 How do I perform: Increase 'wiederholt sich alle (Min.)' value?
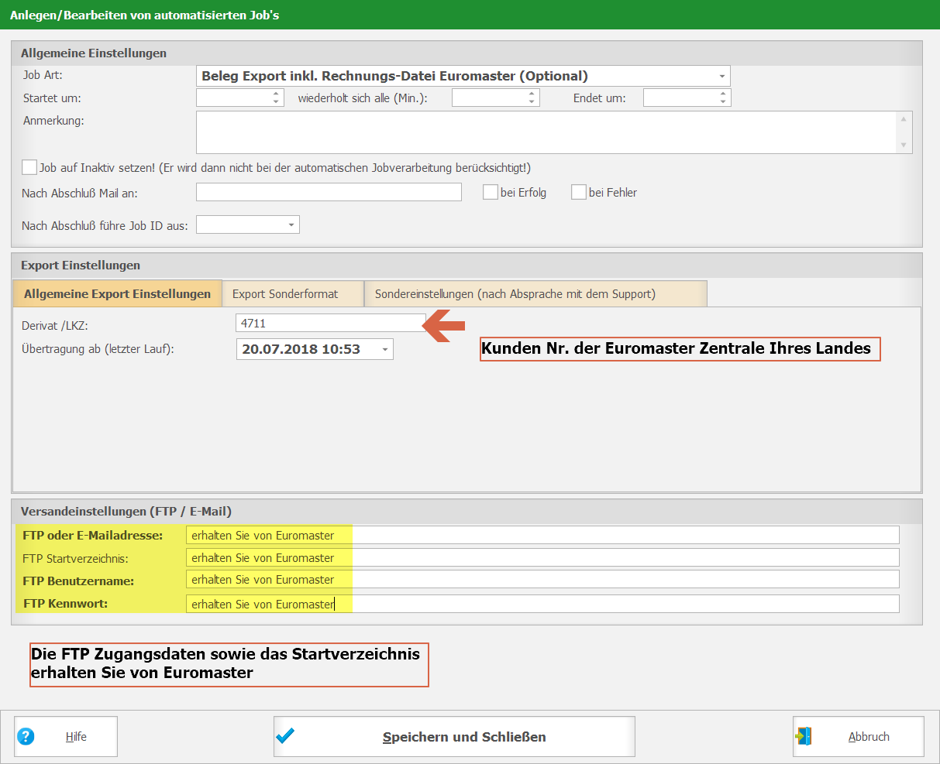point(532,94)
